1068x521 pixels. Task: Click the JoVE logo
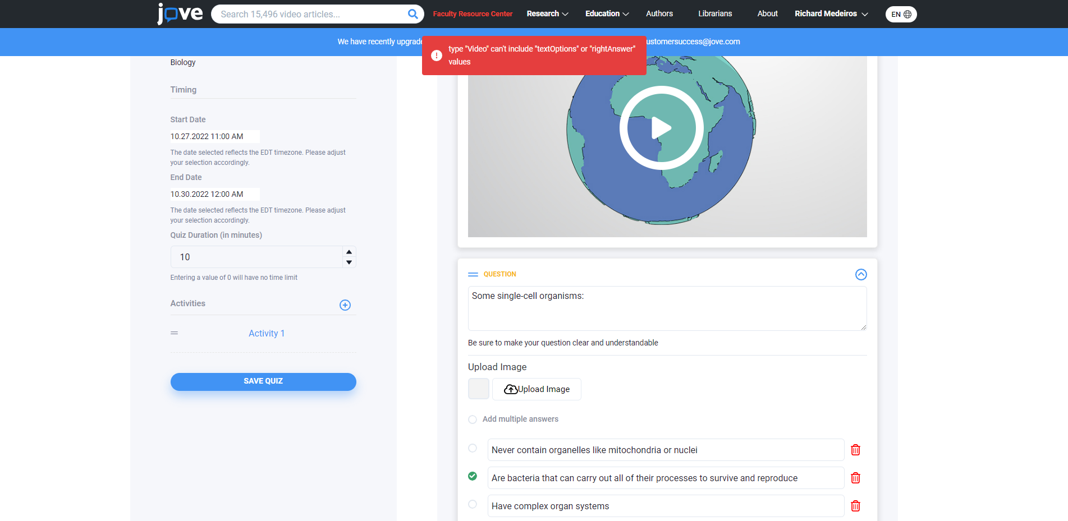click(180, 13)
